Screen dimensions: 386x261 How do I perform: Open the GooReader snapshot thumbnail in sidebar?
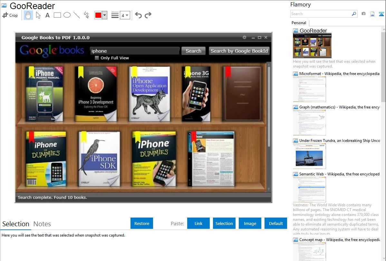(312, 46)
